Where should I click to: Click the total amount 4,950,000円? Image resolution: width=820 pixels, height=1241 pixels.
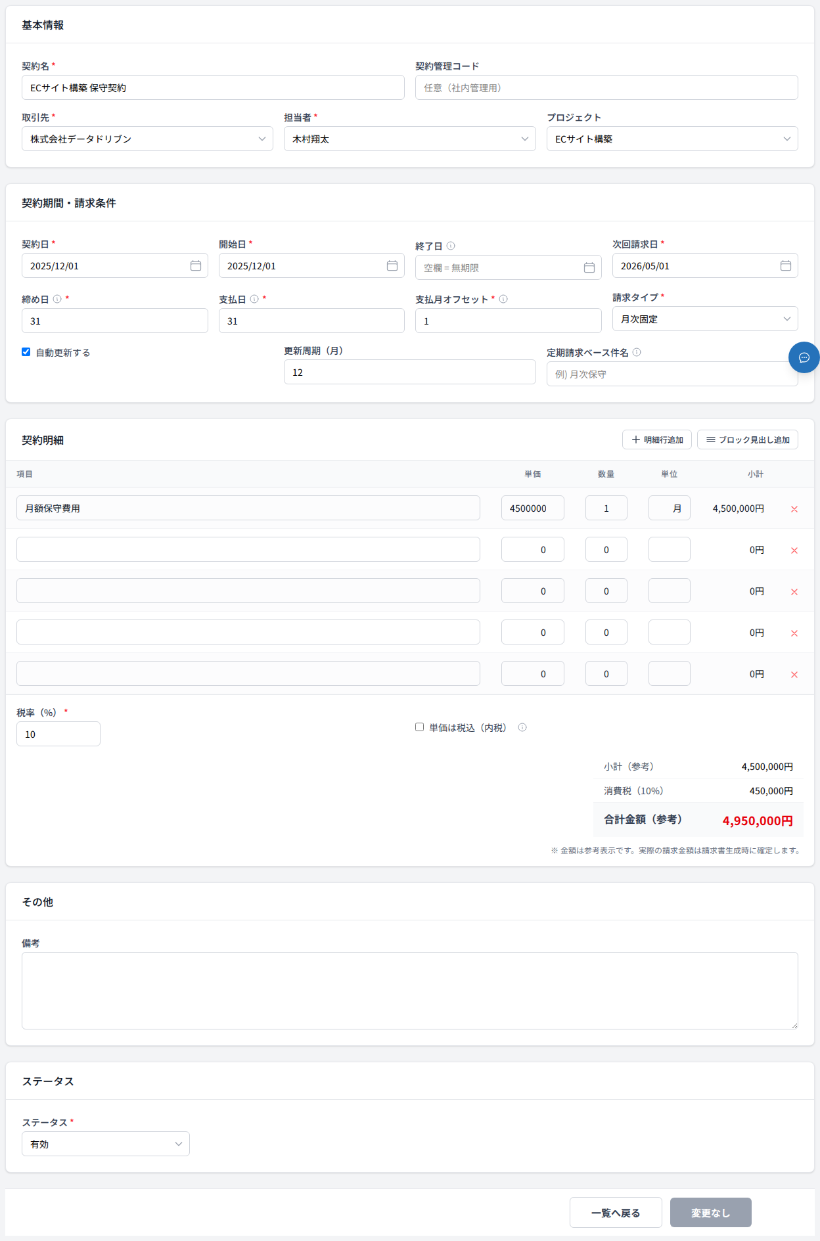tap(758, 821)
